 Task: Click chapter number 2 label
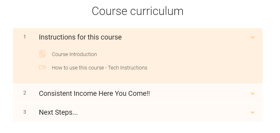click(25, 93)
